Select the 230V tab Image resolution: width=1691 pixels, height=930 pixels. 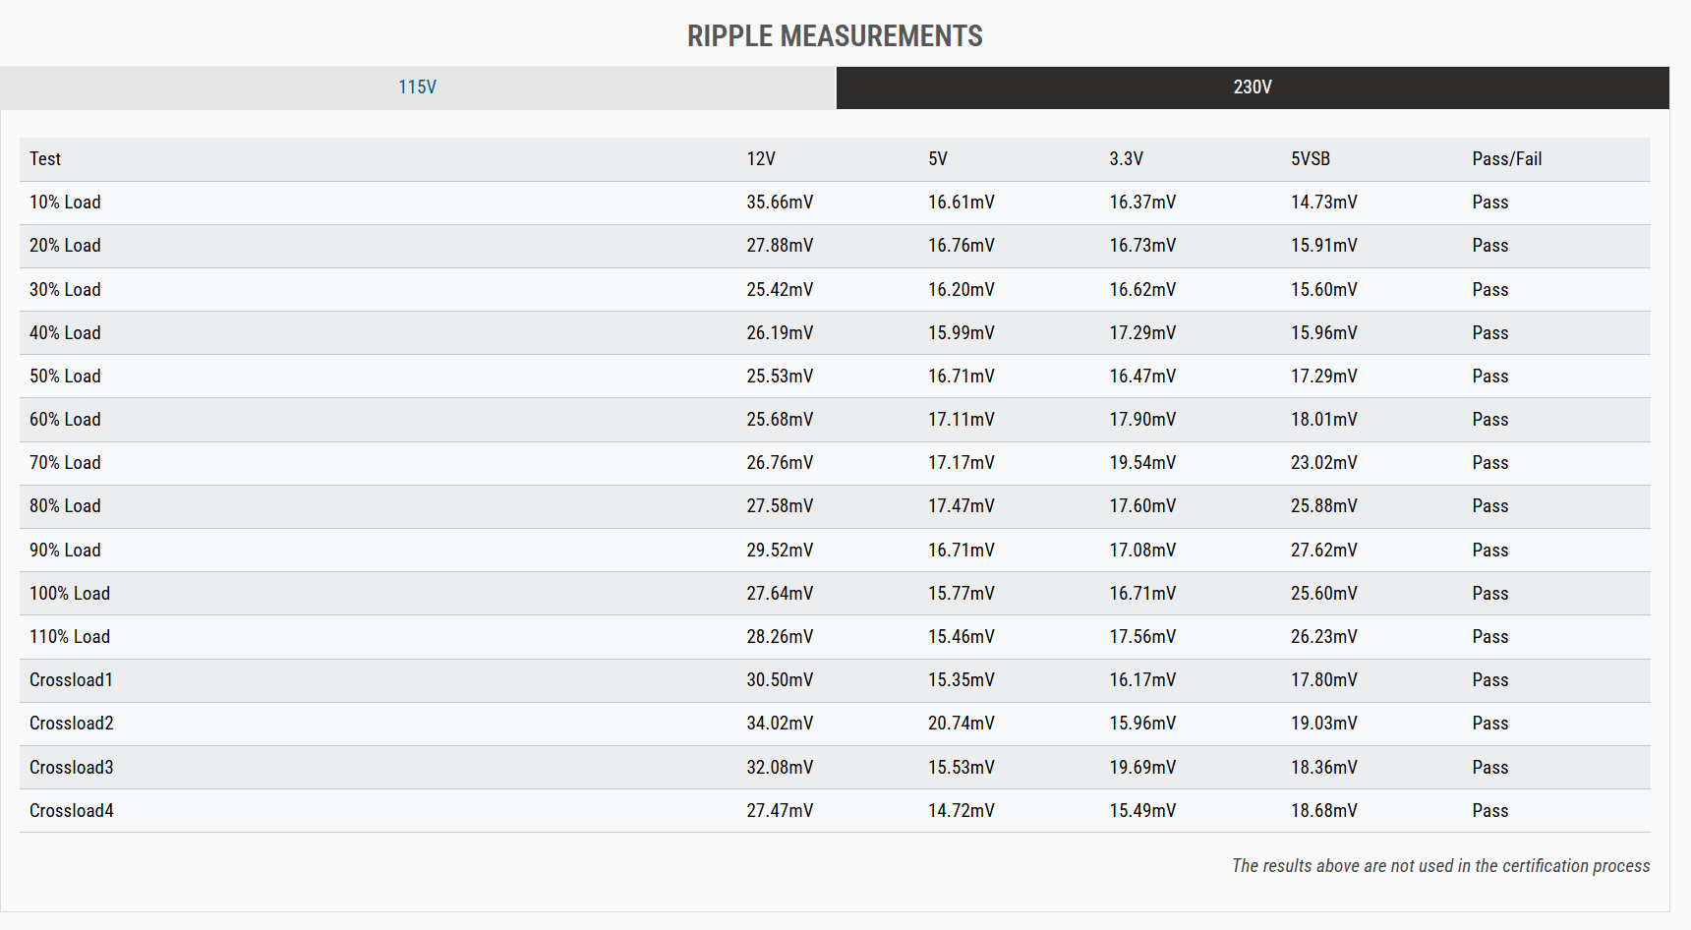point(1252,87)
